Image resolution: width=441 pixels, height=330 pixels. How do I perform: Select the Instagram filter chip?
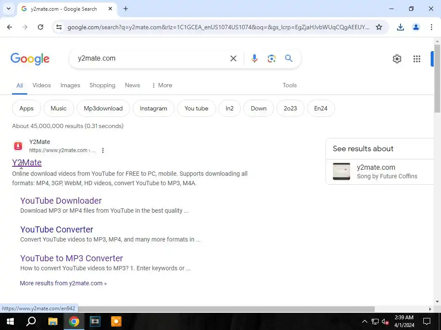tap(153, 108)
